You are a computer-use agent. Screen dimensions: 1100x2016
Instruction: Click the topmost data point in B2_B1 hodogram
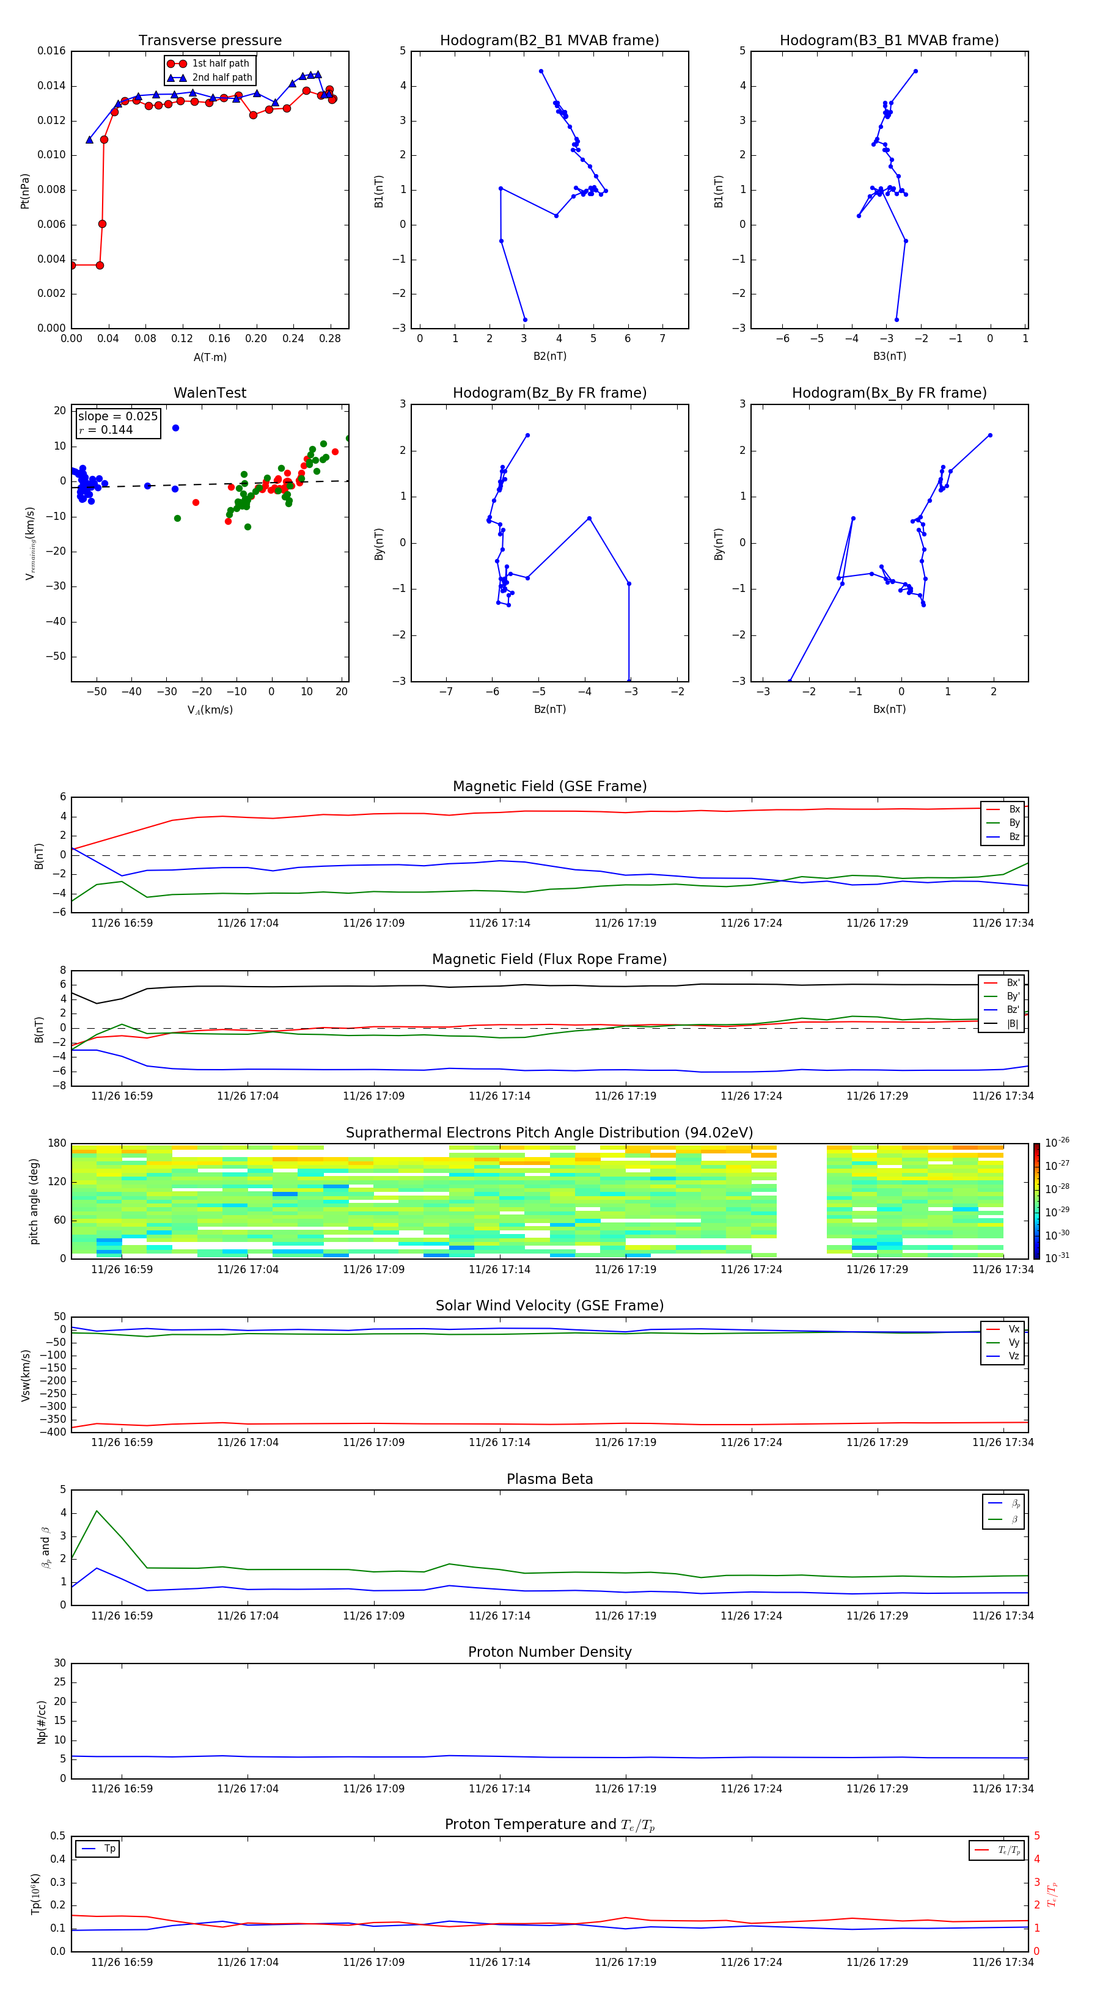tap(541, 71)
